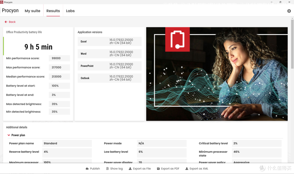Export as XML button
Screen dimensions: 294x174
tap(197, 169)
